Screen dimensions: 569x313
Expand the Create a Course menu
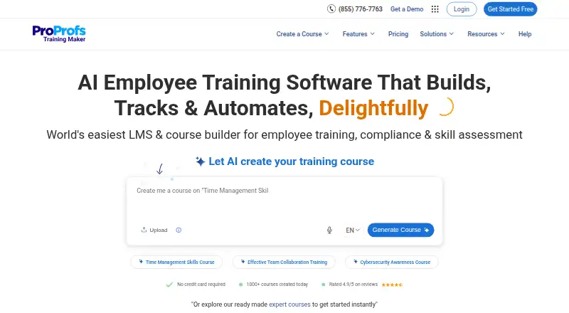tap(303, 33)
